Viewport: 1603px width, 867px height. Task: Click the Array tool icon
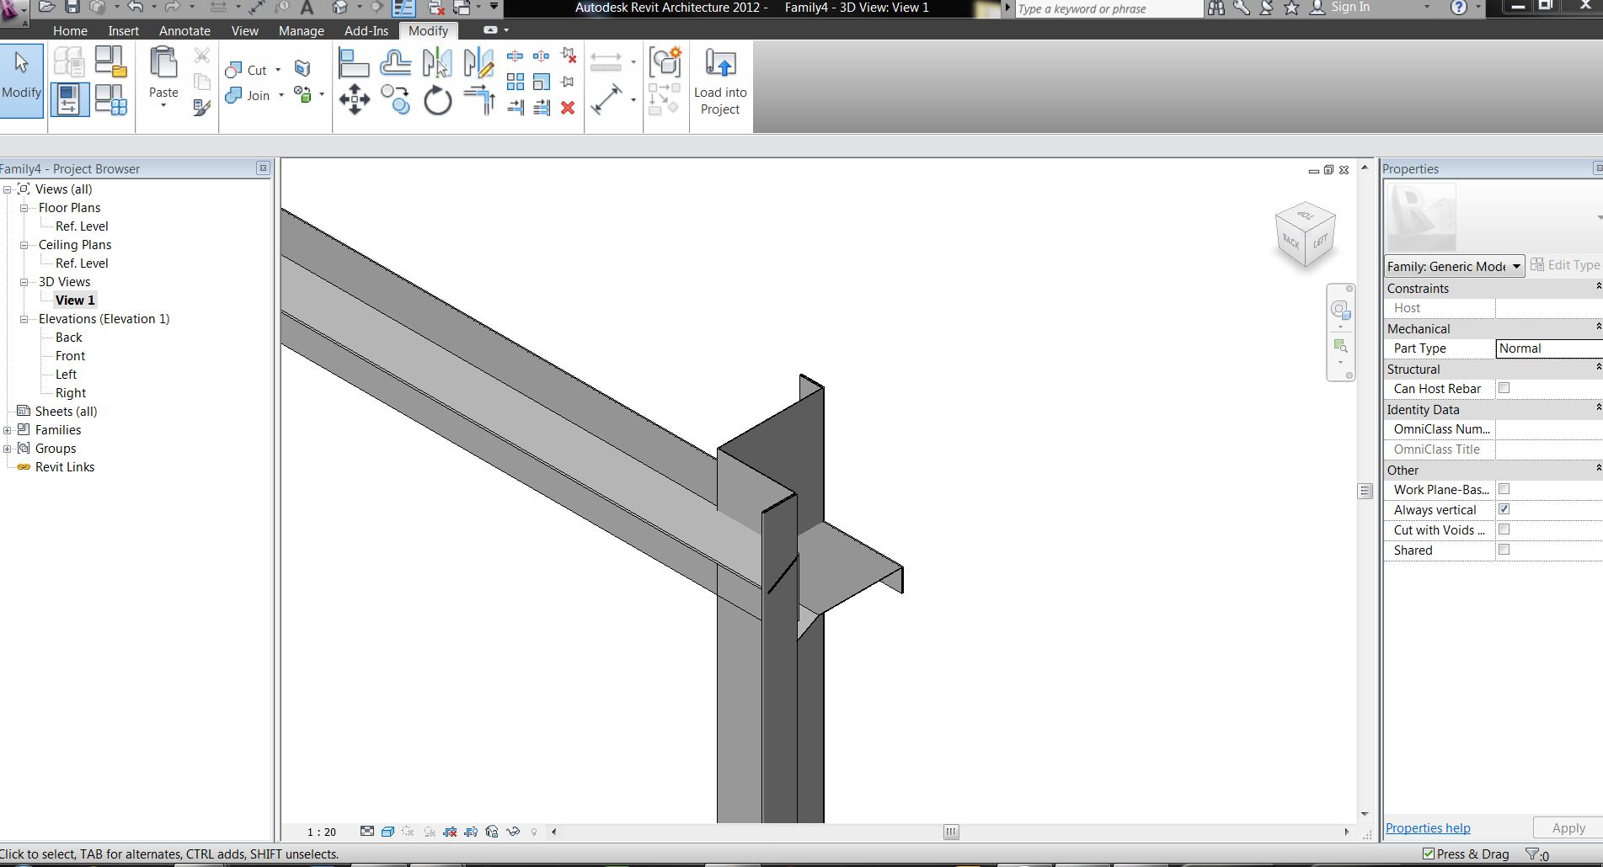pos(516,82)
